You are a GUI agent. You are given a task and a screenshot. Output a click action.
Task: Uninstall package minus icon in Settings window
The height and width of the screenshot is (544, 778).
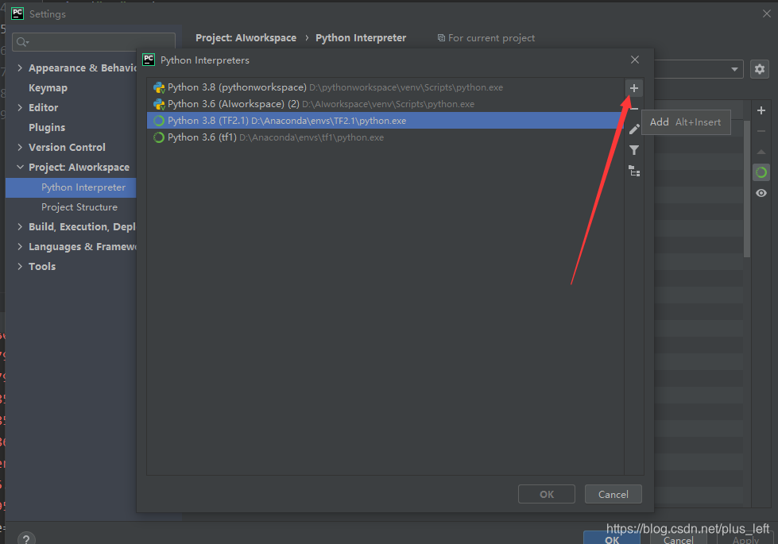[761, 131]
